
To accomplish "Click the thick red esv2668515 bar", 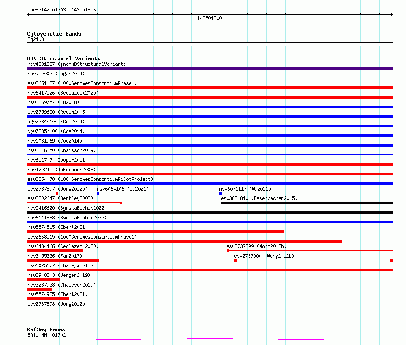I will (184, 241).
